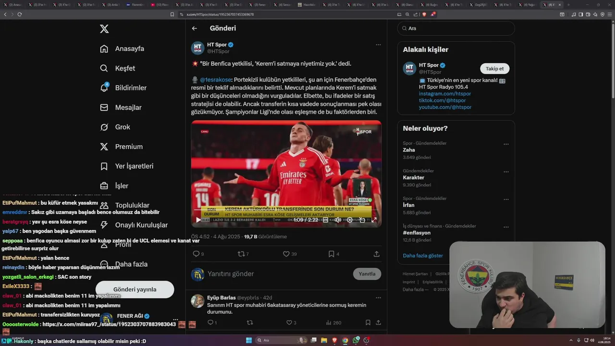Open instagram.com/htspor link

coord(445,94)
